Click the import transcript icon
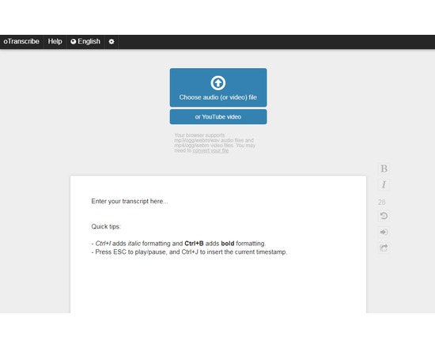The width and height of the screenshot is (435, 348). 384,232
